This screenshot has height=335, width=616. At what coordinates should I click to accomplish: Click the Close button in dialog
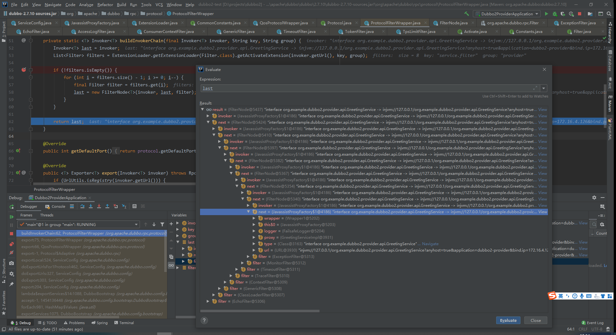[x=535, y=320]
